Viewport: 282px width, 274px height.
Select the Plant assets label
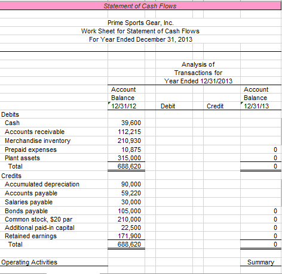pos(22,158)
